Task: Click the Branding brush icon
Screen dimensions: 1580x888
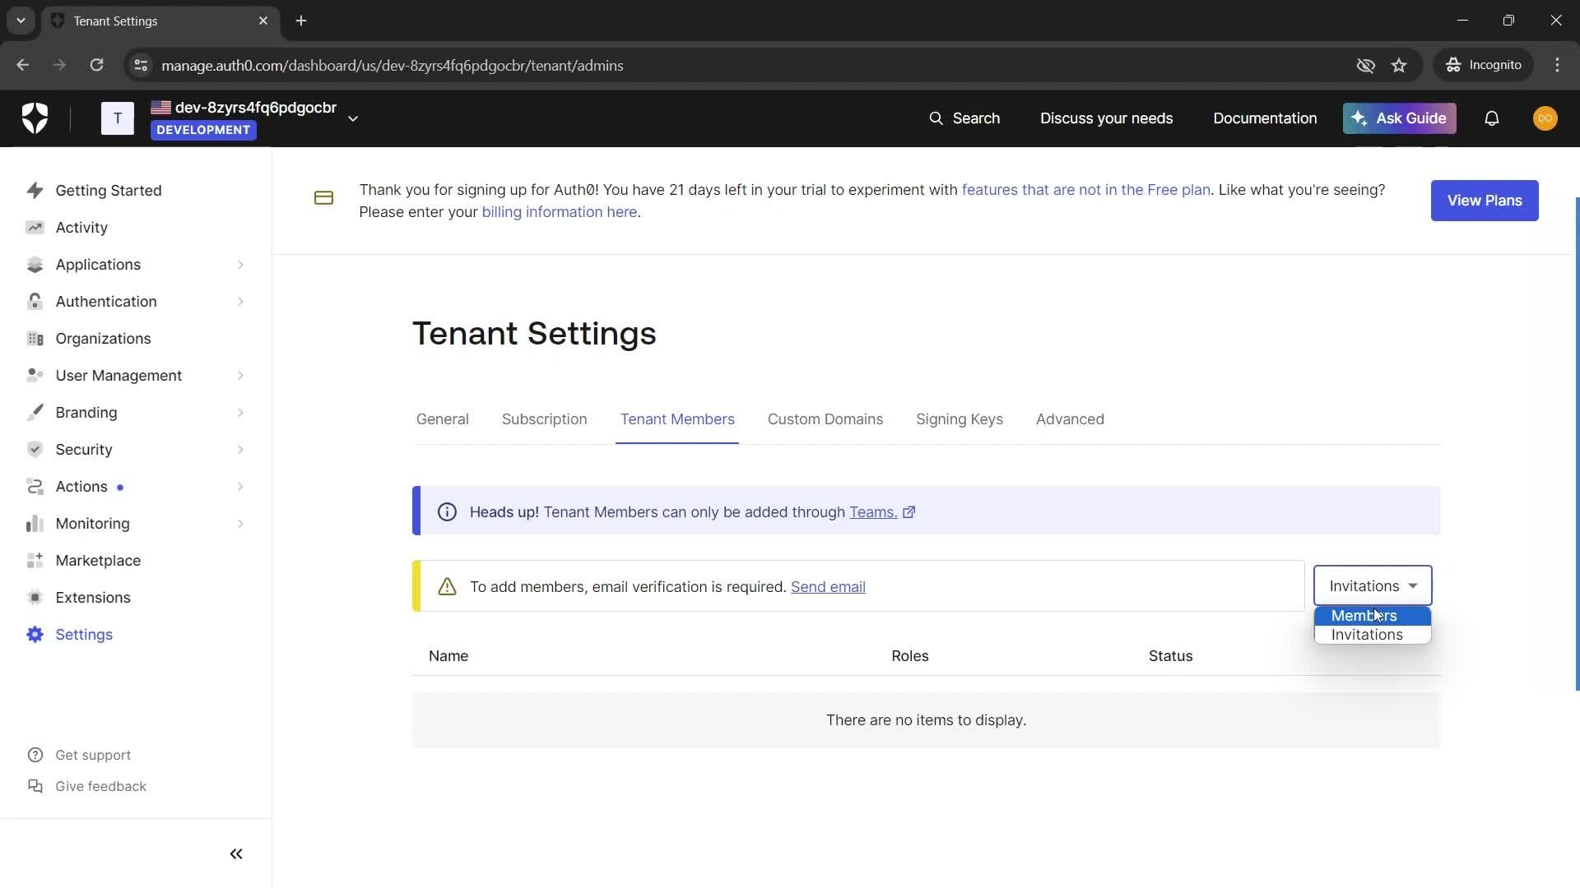Action: (x=35, y=412)
